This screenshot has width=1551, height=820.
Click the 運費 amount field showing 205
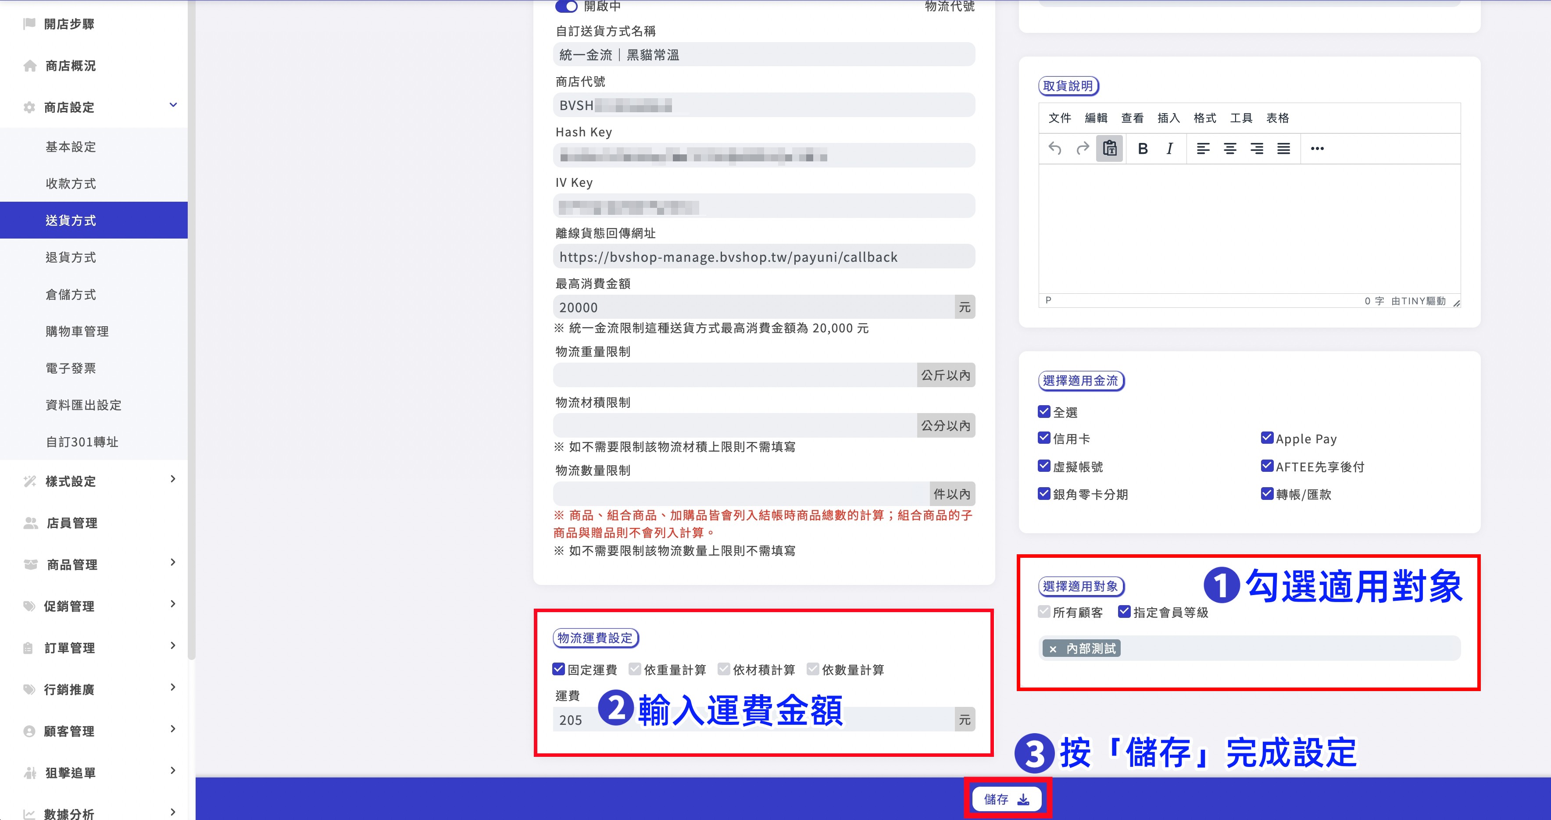click(x=754, y=720)
